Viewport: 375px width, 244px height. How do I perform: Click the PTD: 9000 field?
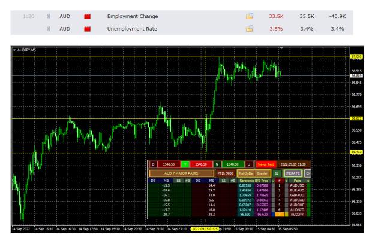pyautogui.click(x=225, y=173)
